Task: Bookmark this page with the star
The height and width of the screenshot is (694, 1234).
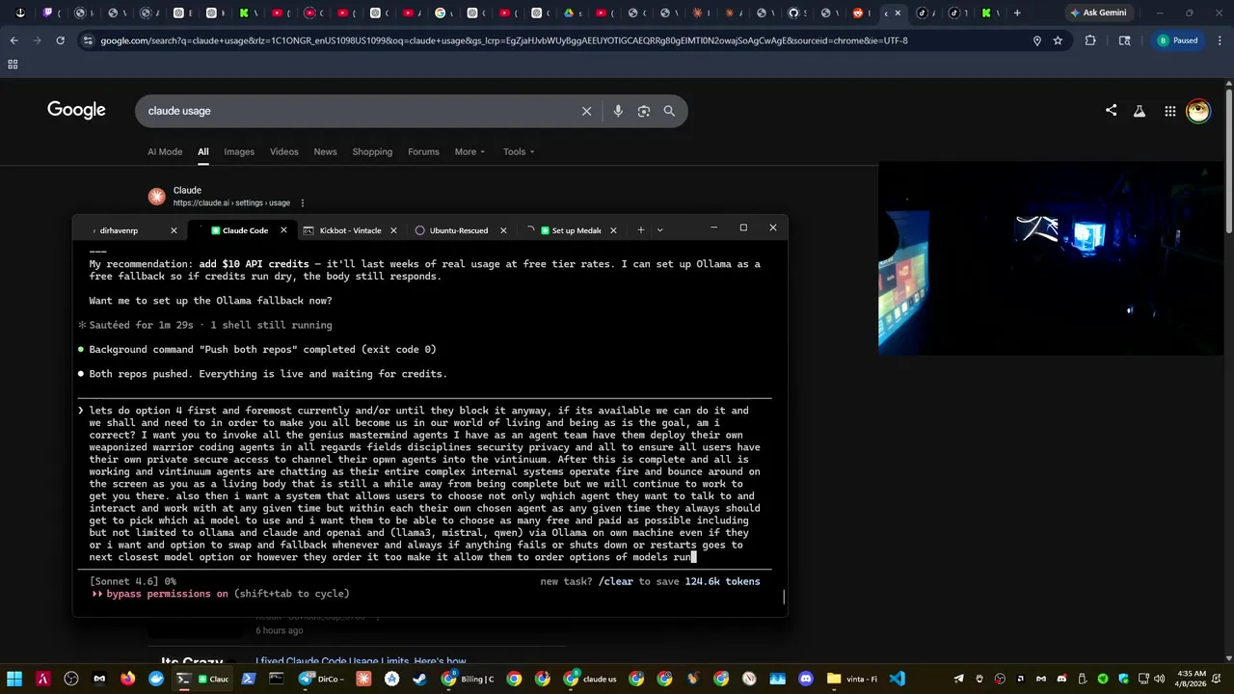Action: click(1058, 40)
